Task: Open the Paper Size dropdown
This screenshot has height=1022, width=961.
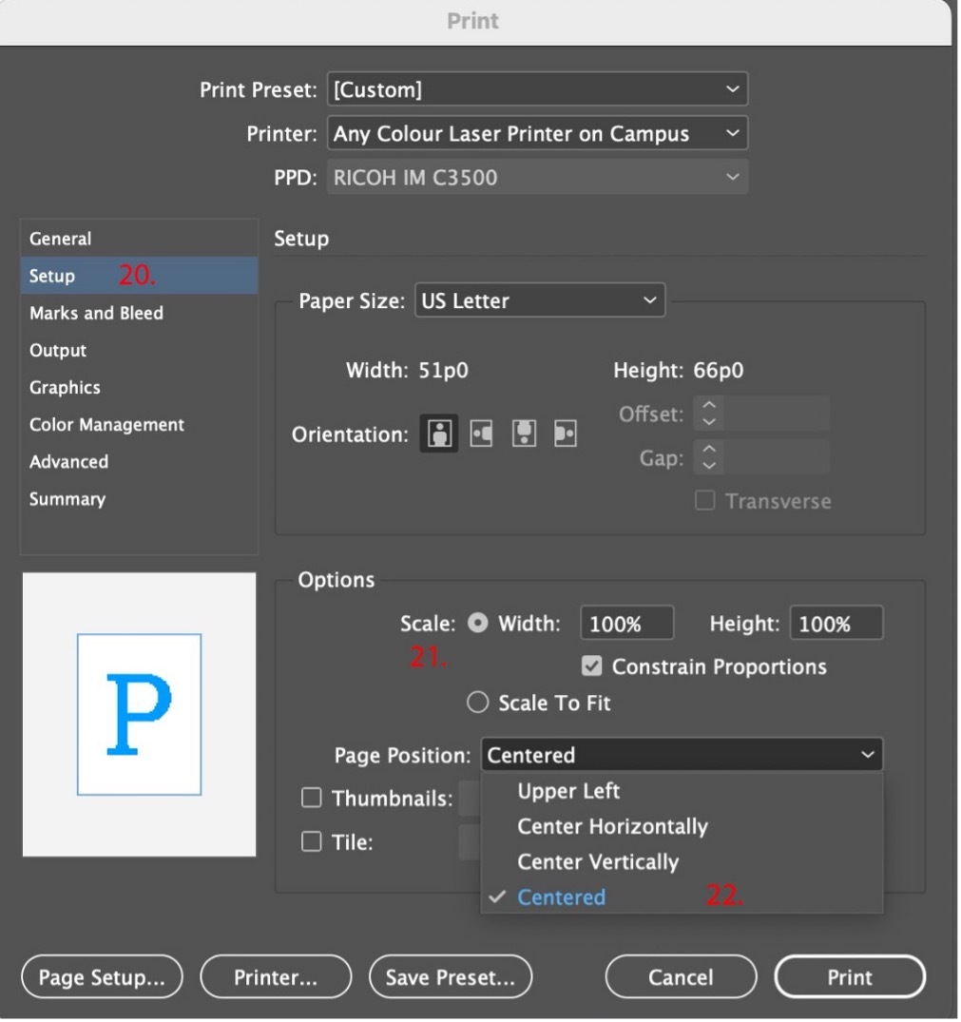Action: 540,301
